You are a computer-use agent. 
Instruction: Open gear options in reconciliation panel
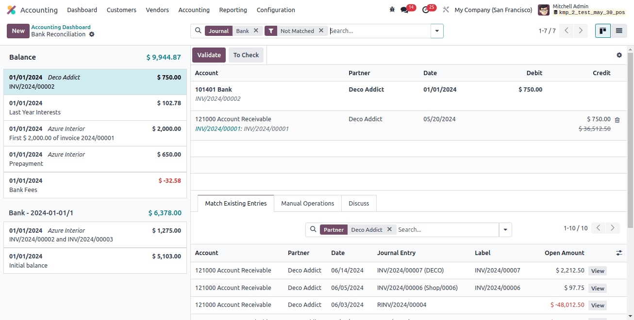tap(619, 55)
